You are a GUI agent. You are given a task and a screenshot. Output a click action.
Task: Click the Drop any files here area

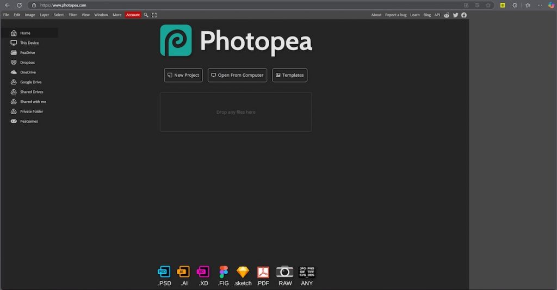pos(236,112)
